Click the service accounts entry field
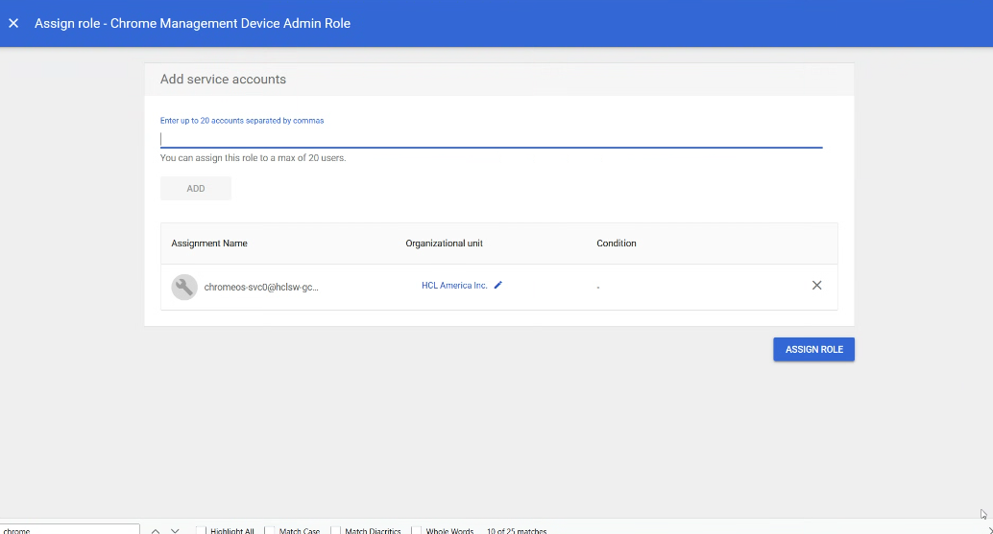 coord(490,140)
